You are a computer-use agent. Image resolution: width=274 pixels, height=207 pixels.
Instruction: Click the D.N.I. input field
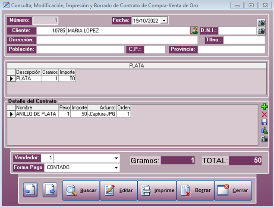tap(237, 31)
